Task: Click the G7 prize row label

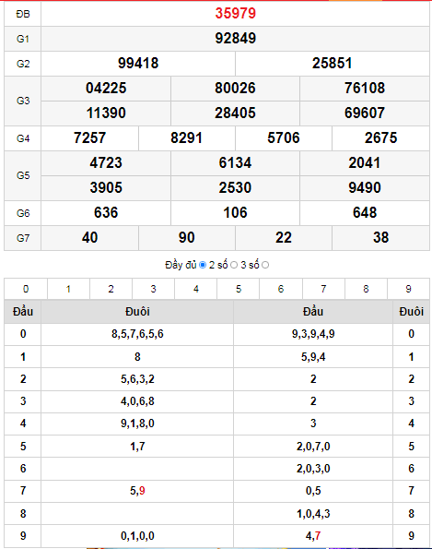Action: 23,238
